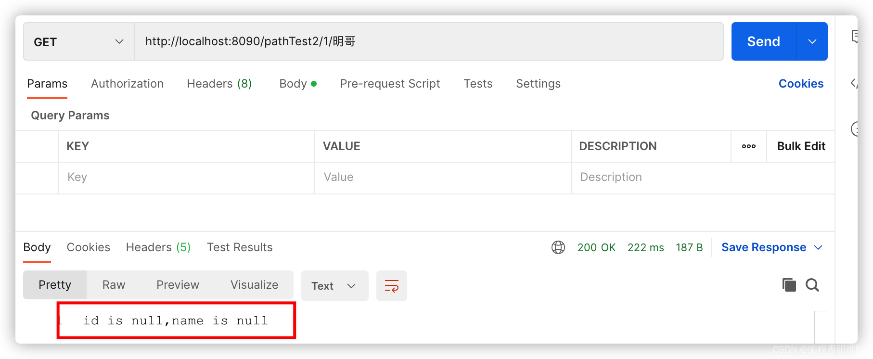
Task: Click the Value input cell
Action: tap(443, 177)
